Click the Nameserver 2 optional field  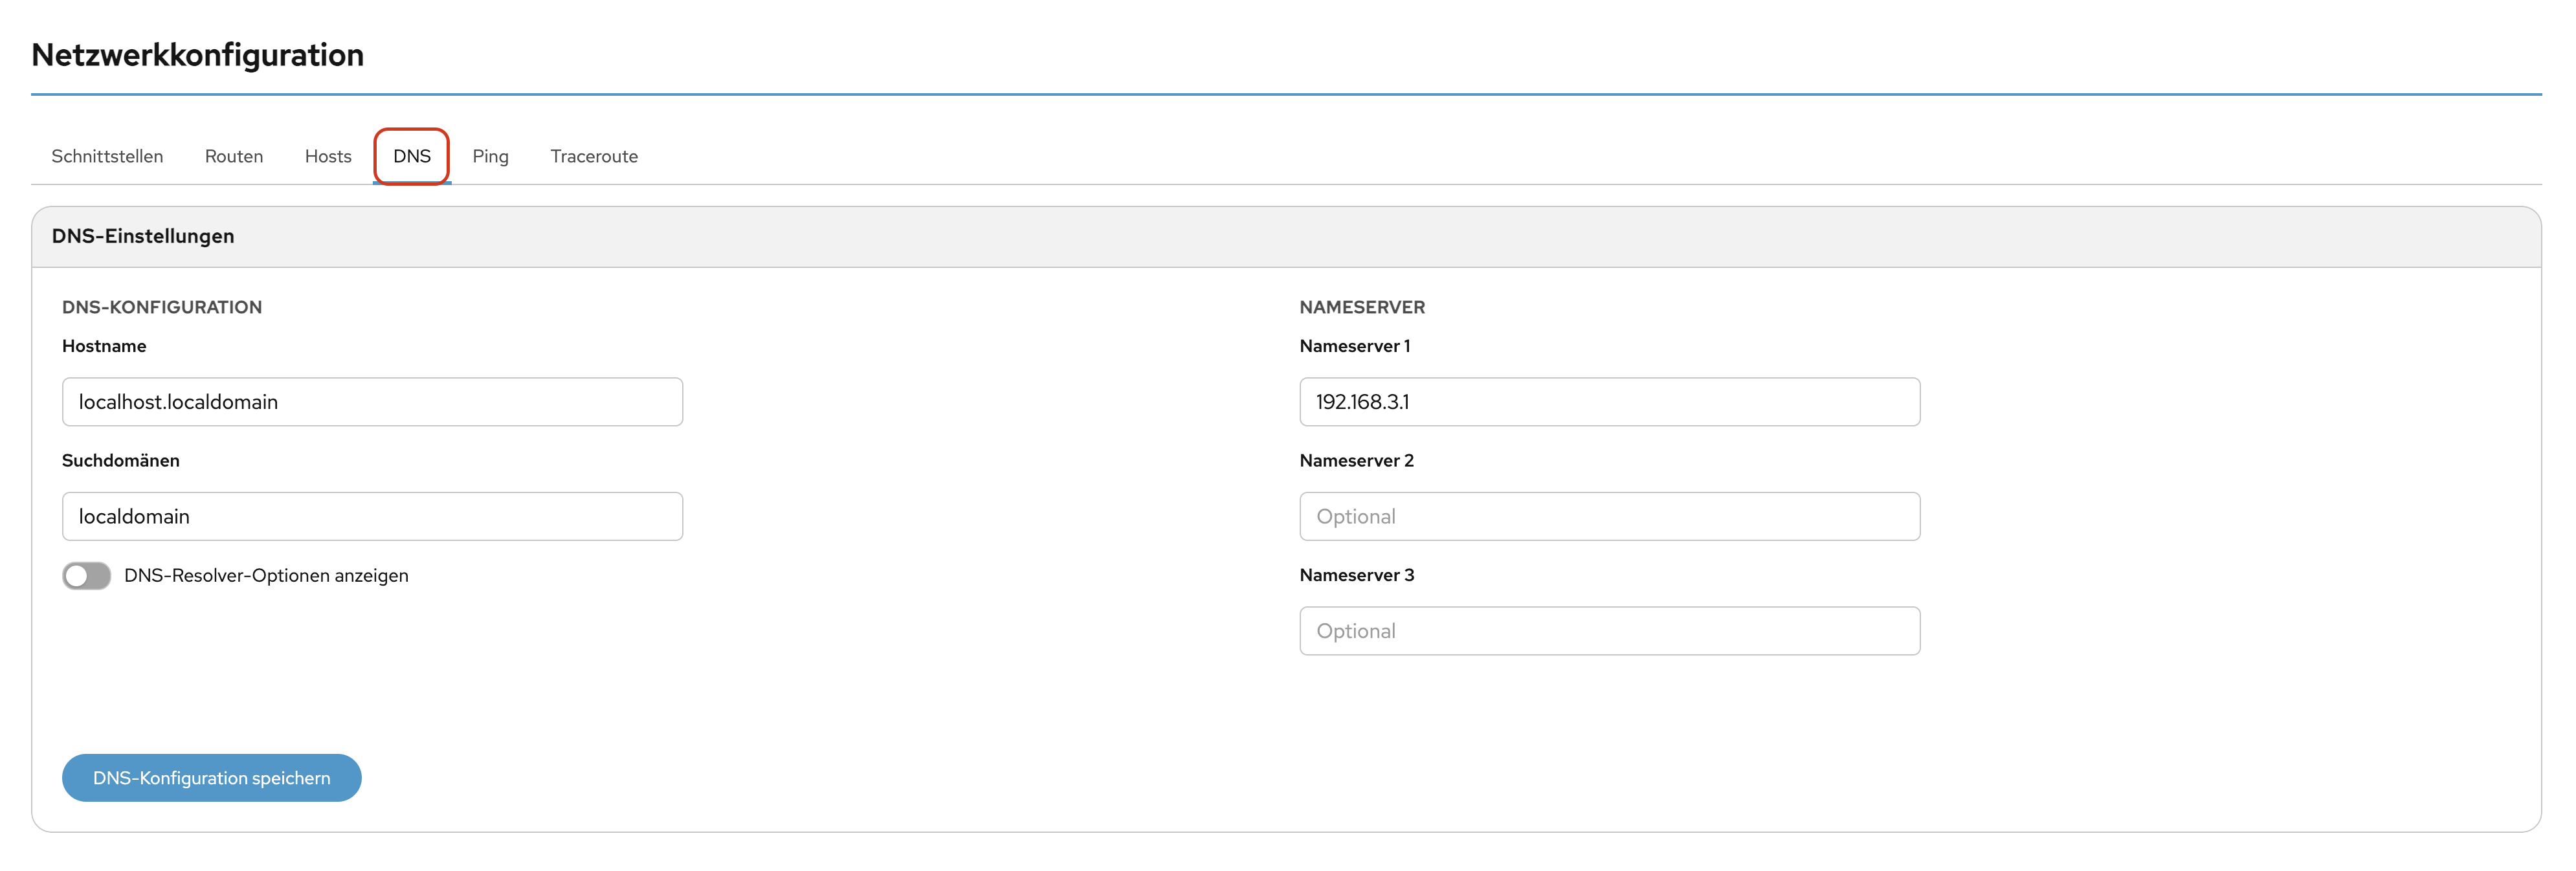click(1609, 516)
